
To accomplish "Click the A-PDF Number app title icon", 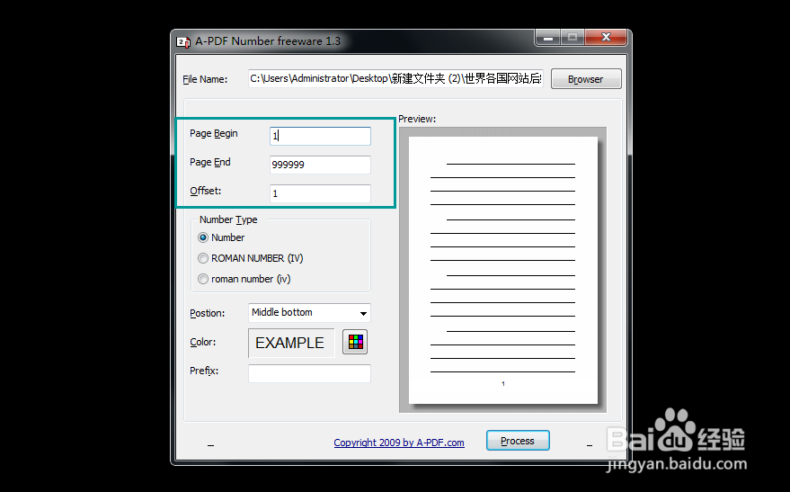I will [x=183, y=42].
